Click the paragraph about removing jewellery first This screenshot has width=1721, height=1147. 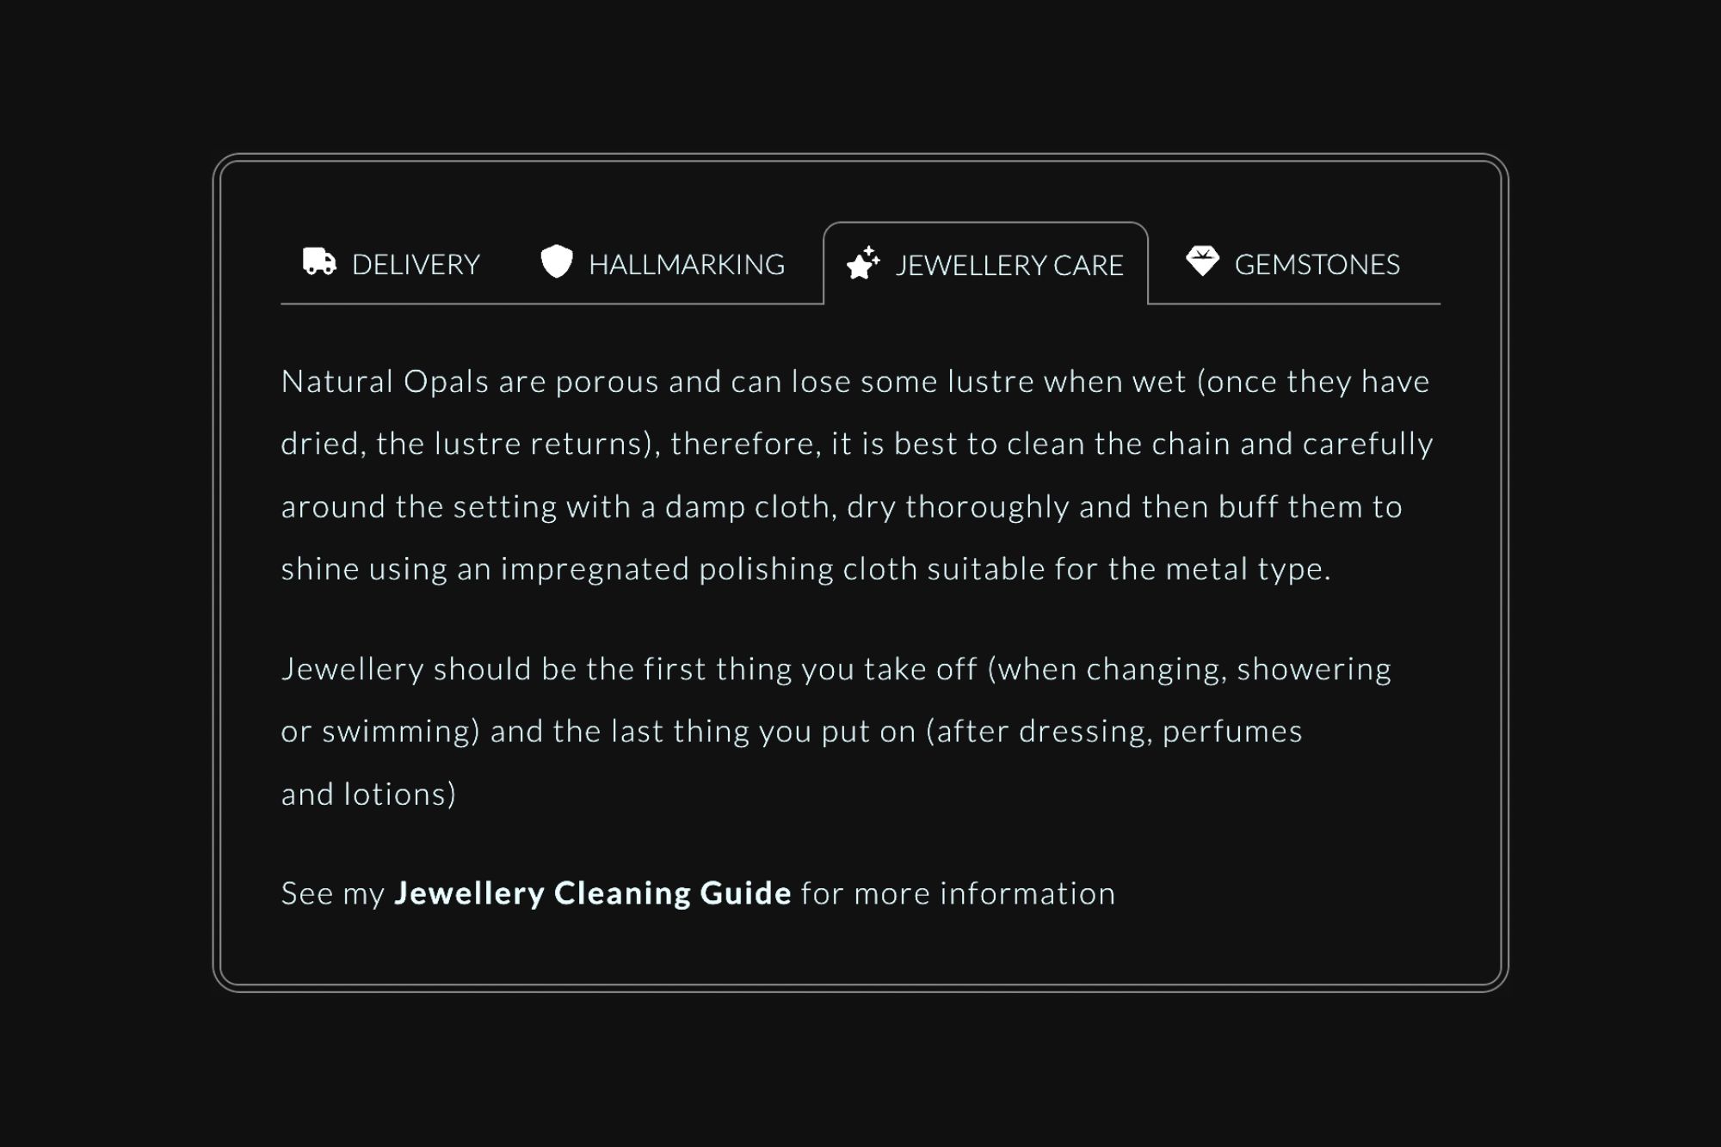(x=835, y=731)
